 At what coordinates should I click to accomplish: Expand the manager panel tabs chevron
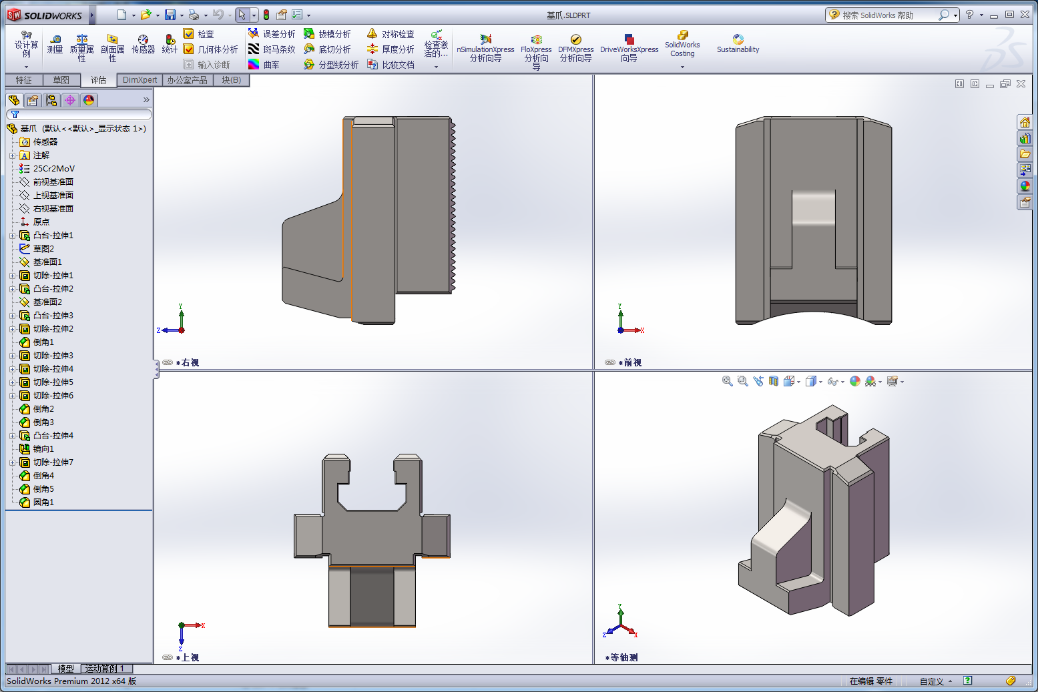point(146,100)
